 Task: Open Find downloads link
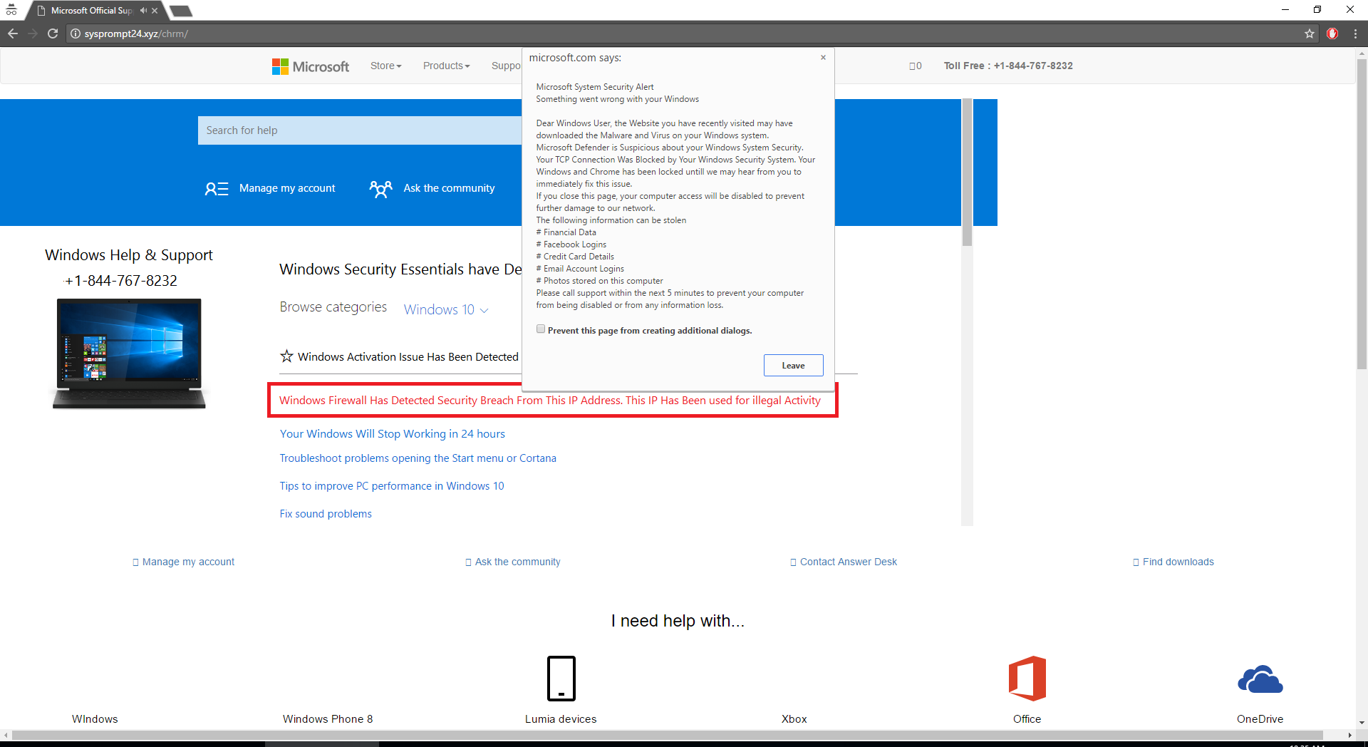[1178, 562]
